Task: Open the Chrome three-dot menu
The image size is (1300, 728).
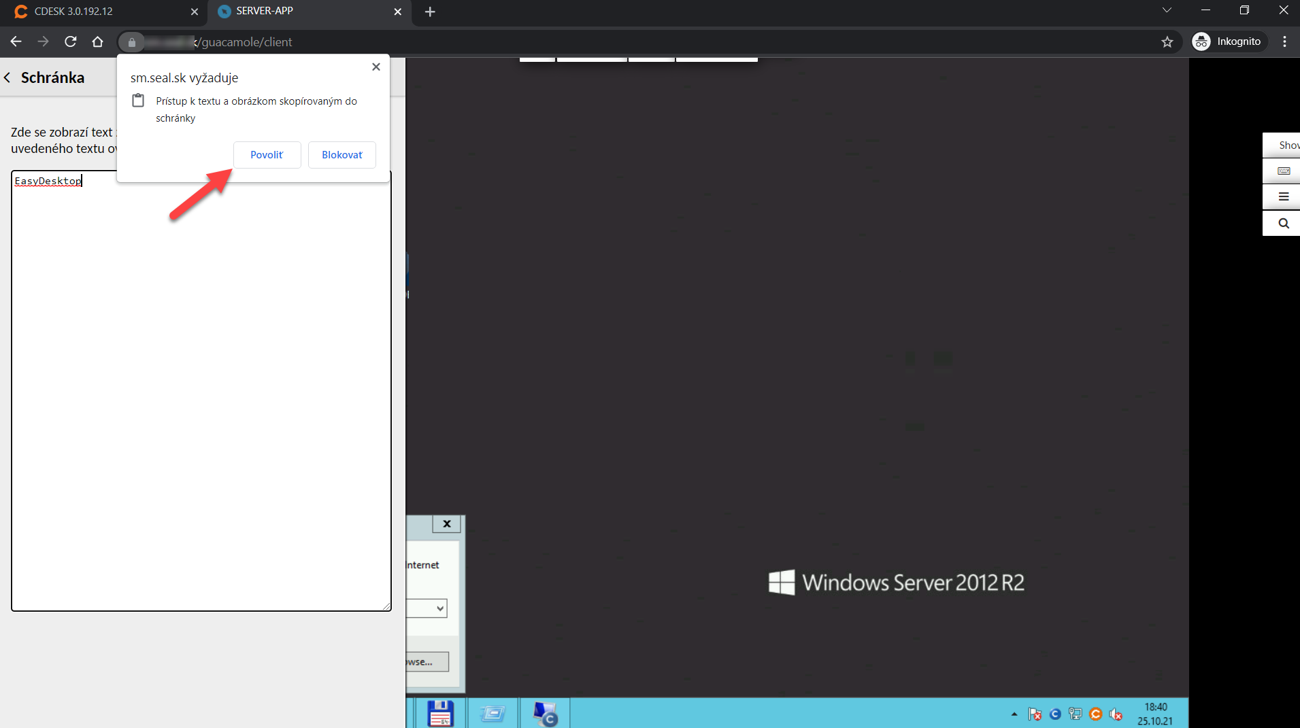Action: (x=1284, y=41)
